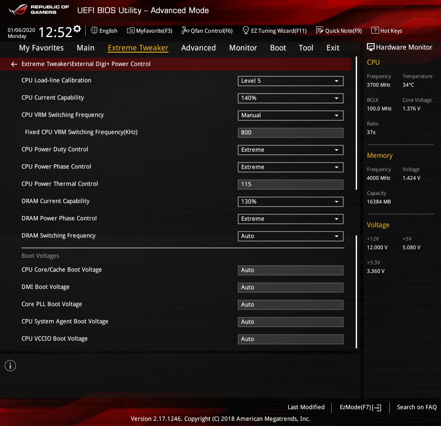Click the Qfan Control fan icon

(x=185, y=30)
